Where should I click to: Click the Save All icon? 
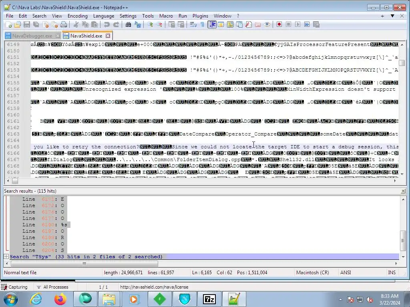pyautogui.click(x=36, y=24)
